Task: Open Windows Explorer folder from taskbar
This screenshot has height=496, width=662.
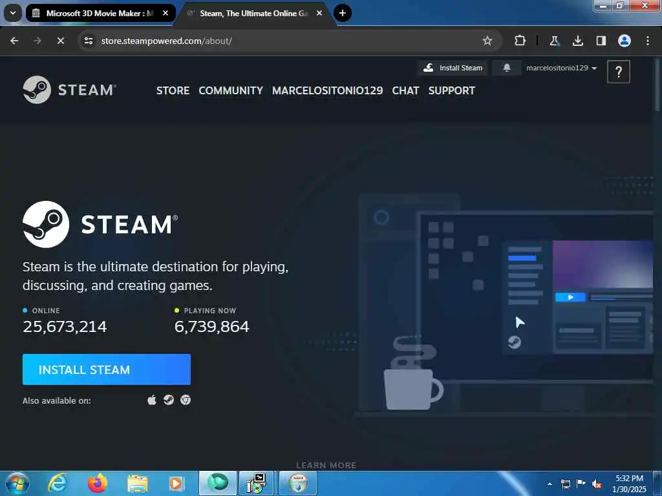Action: point(138,484)
